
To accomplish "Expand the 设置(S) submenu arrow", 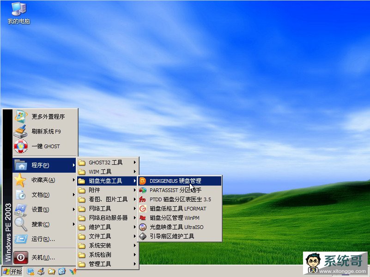I will click(x=73, y=209).
